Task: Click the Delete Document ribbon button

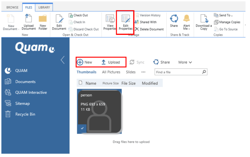Action: (149, 29)
